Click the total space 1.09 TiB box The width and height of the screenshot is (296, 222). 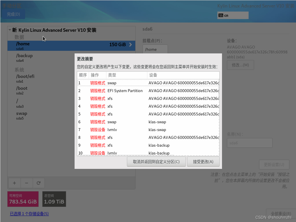(x=54, y=199)
